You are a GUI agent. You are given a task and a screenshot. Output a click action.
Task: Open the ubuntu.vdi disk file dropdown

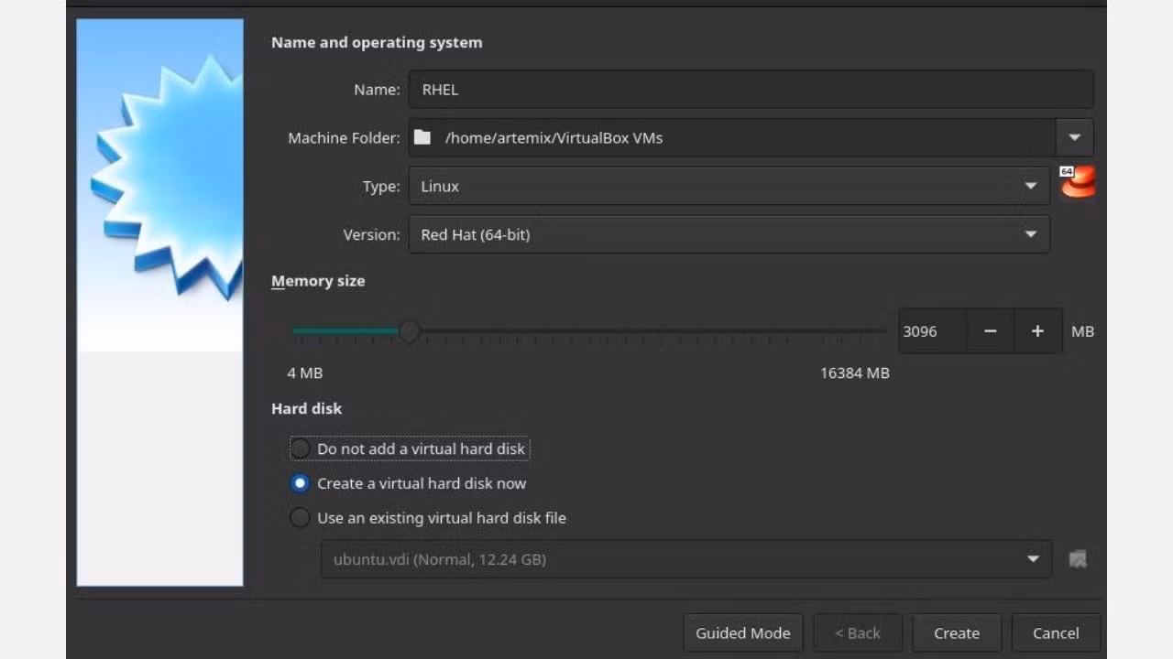click(x=686, y=559)
